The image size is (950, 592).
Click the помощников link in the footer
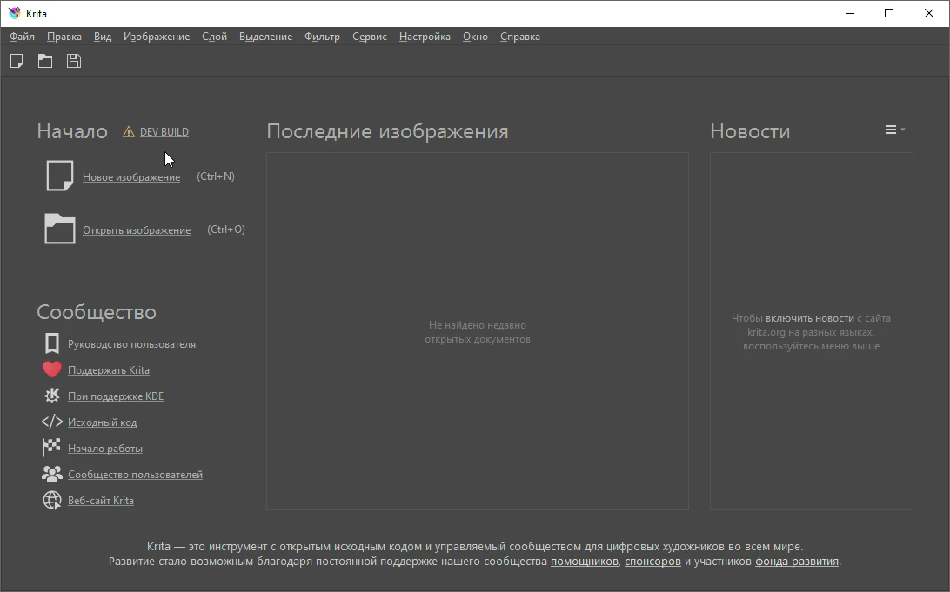click(584, 561)
